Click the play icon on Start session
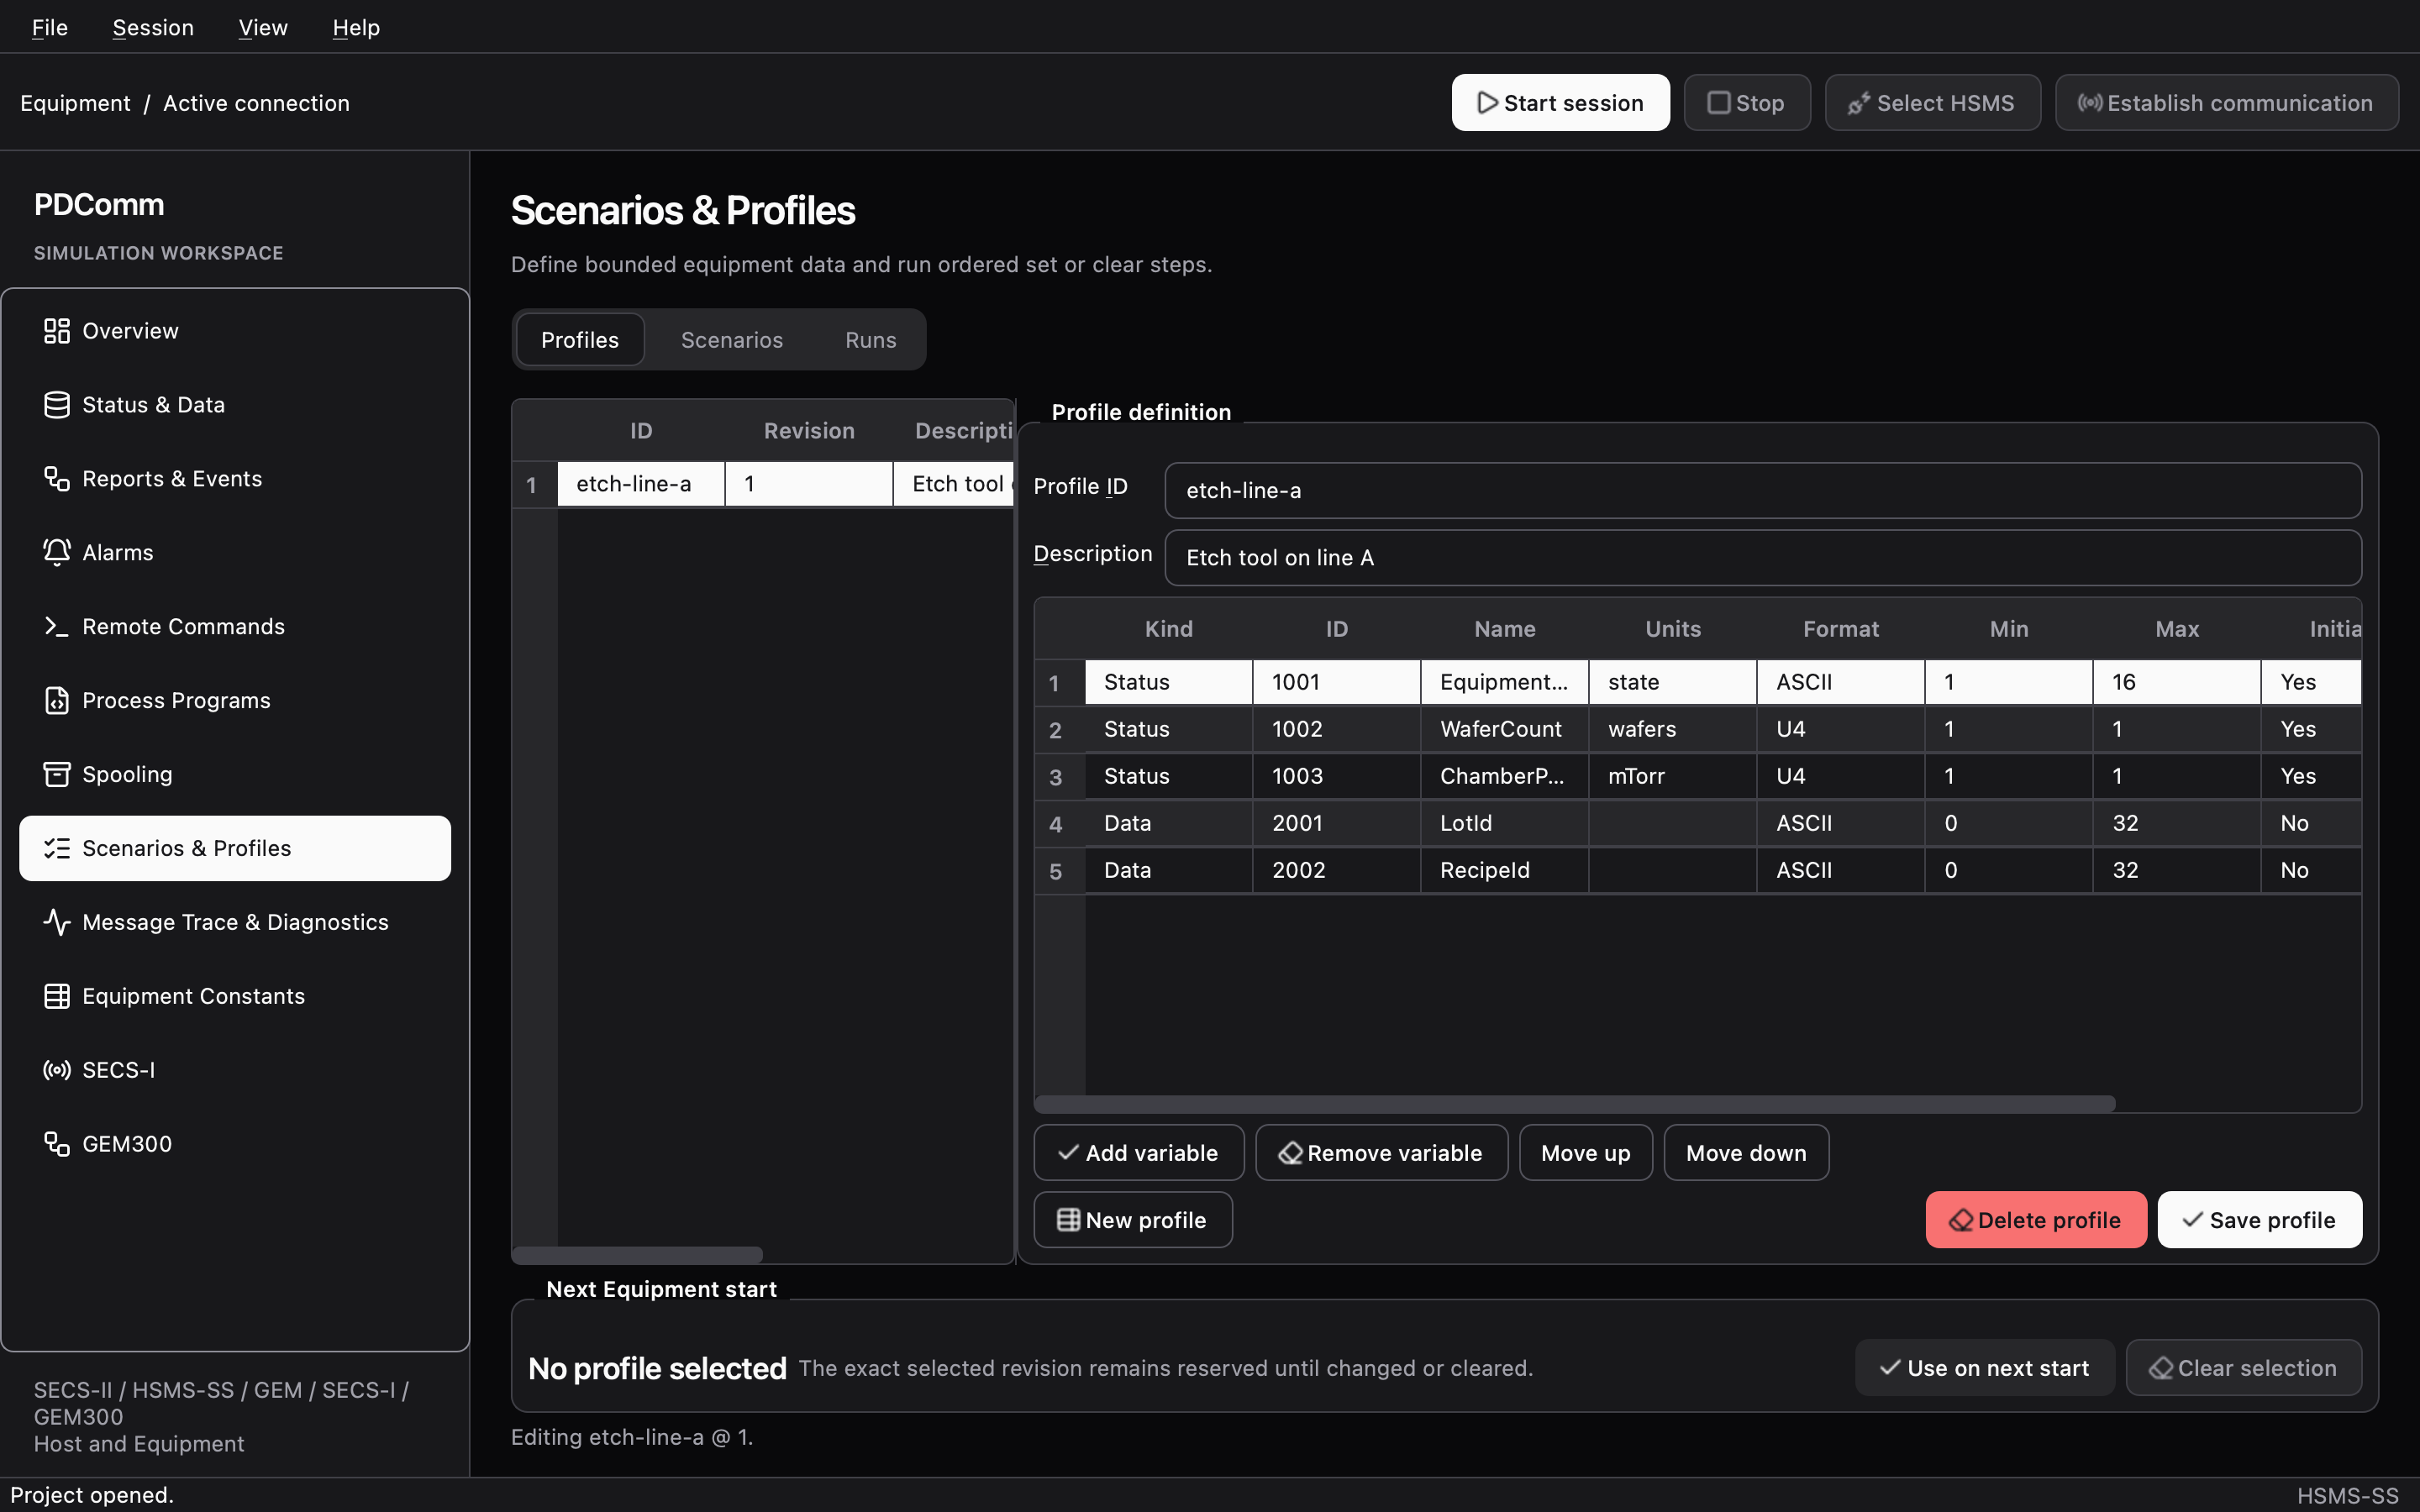 [1487, 103]
